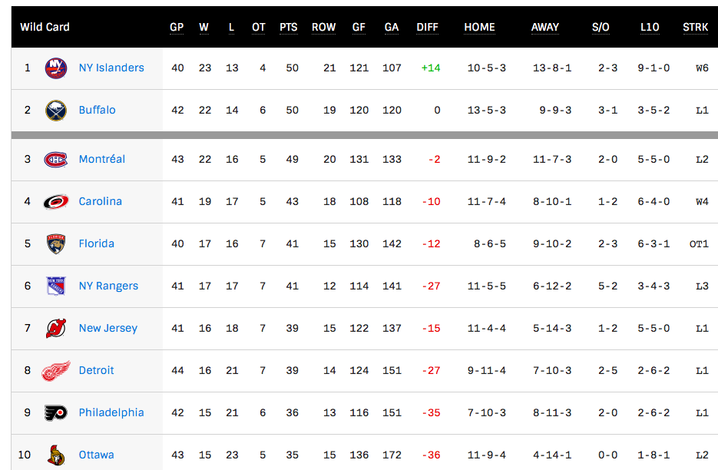Click the Carolina Hurricanes logo
This screenshot has width=718, height=470.
pyautogui.click(x=55, y=201)
